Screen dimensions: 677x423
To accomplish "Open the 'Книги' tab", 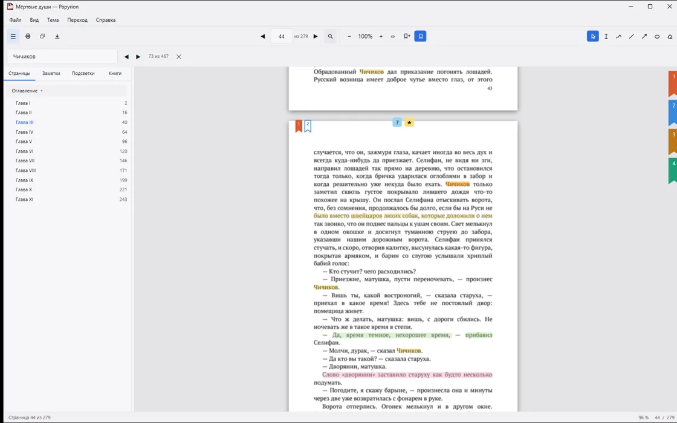I will pos(115,73).
